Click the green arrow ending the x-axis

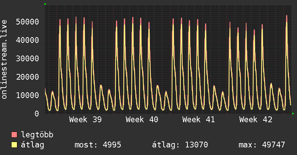click(293, 114)
